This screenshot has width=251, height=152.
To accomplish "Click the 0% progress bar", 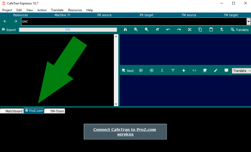I will point(68,29).
